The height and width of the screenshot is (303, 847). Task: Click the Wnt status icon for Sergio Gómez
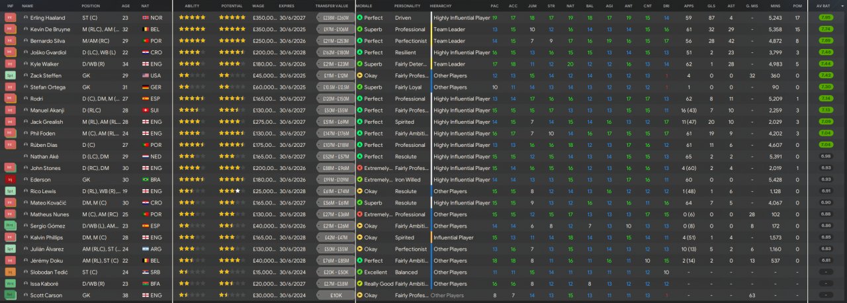coord(10,226)
